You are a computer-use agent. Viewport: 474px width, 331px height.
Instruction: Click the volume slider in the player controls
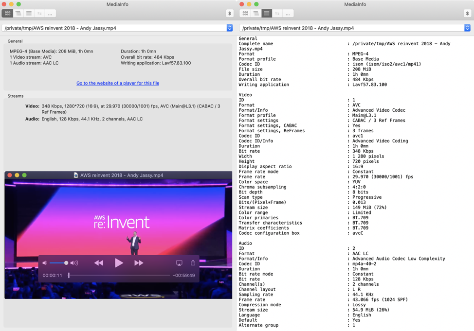(58, 262)
